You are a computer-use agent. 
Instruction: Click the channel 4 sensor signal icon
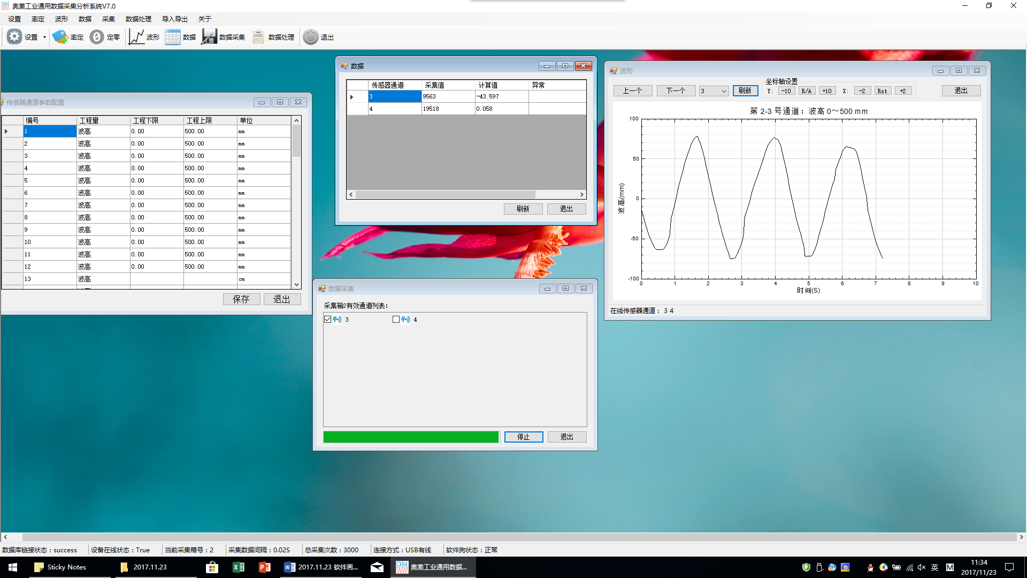tap(406, 320)
